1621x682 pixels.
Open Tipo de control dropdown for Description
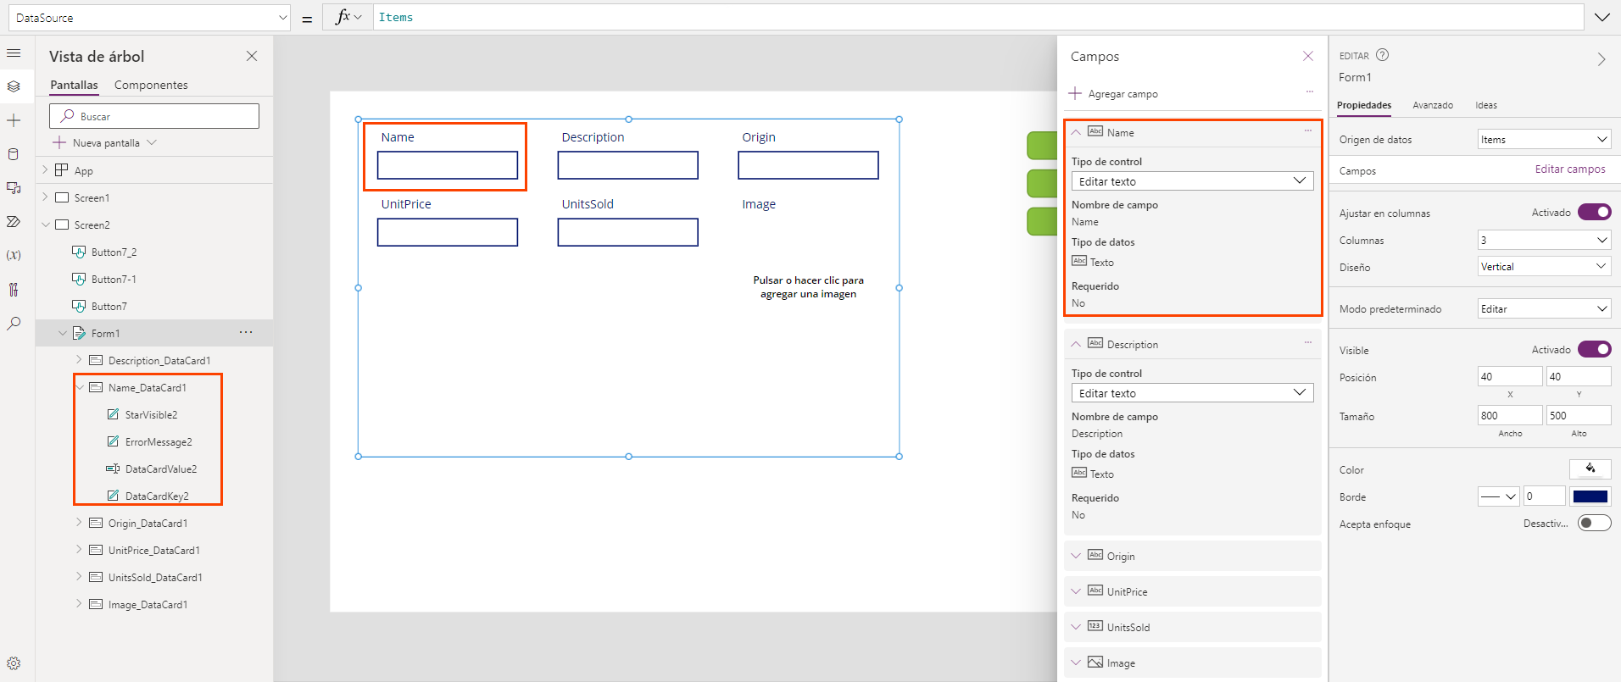[1192, 392]
